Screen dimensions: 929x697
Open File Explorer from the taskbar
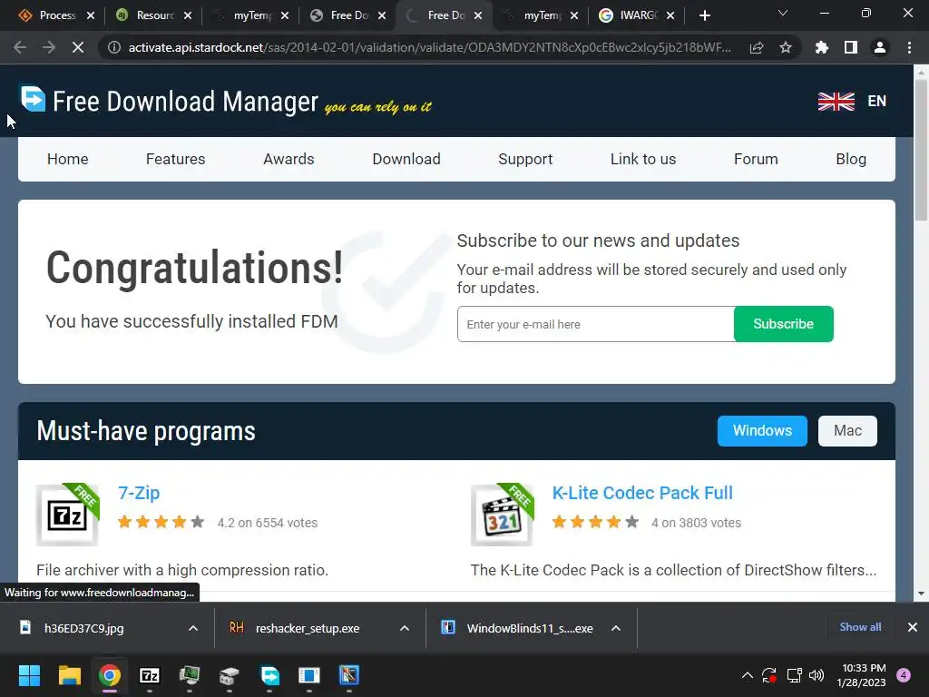click(x=69, y=675)
